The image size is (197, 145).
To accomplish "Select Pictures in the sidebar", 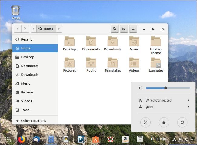I will coord(27,92).
